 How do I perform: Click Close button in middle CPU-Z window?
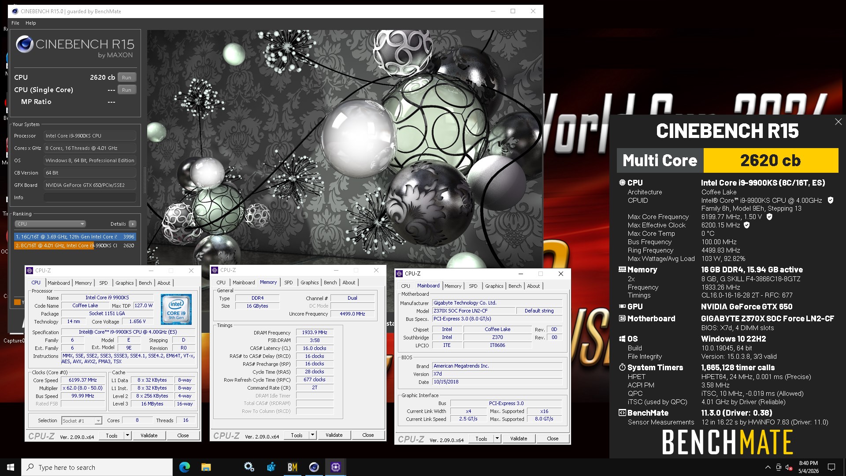pos(368,435)
